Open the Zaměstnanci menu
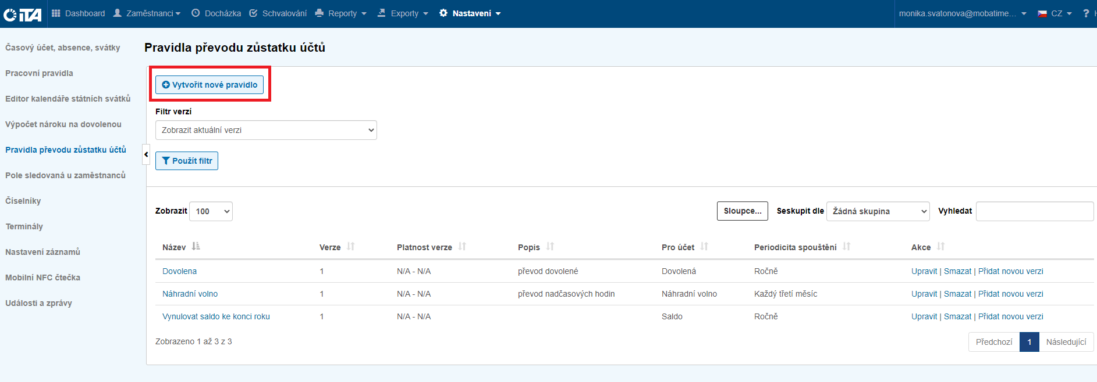The width and height of the screenshot is (1097, 382). pyautogui.click(x=147, y=13)
